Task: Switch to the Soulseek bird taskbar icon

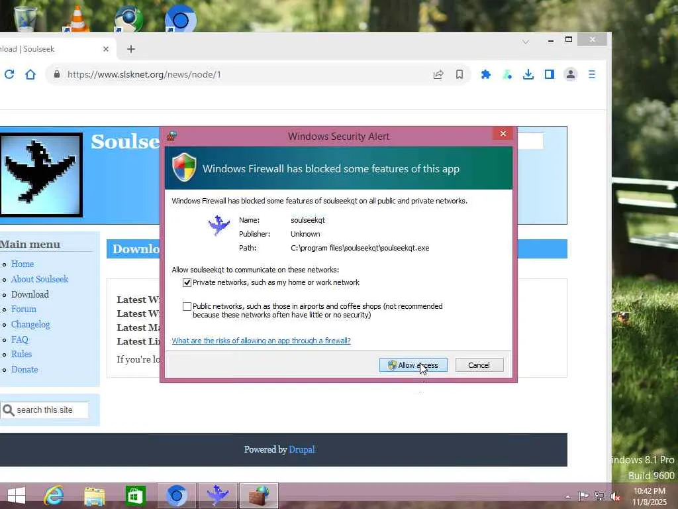Action: pyautogui.click(x=217, y=496)
